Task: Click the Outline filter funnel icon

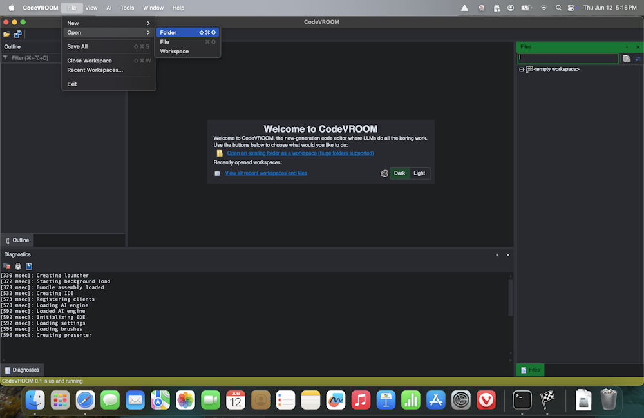Action: tap(5, 58)
